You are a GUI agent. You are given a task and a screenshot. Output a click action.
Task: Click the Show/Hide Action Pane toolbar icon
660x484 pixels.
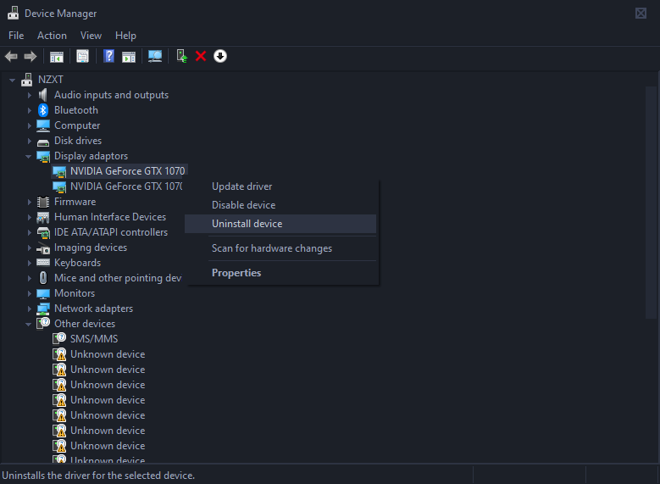coord(129,57)
